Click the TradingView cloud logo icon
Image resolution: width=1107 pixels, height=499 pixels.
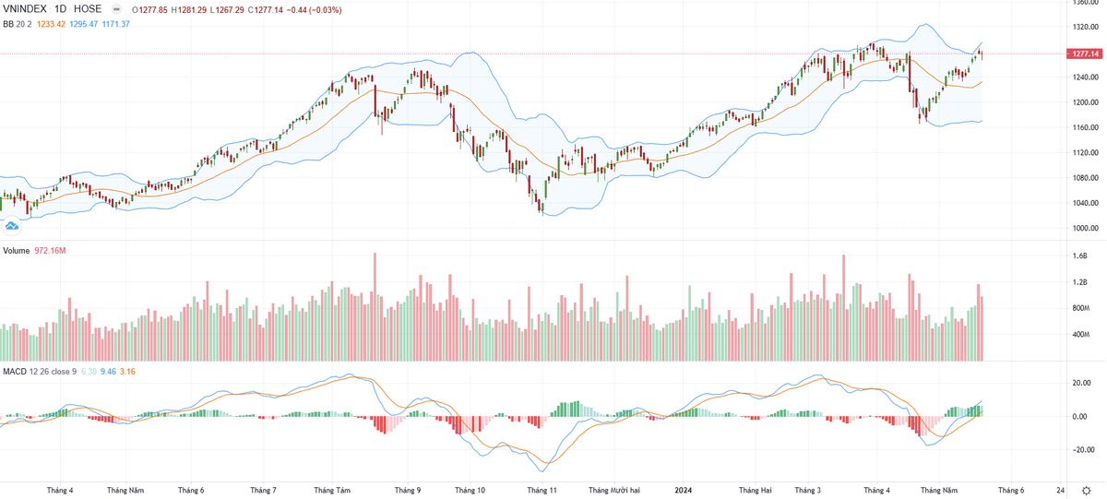point(12,224)
